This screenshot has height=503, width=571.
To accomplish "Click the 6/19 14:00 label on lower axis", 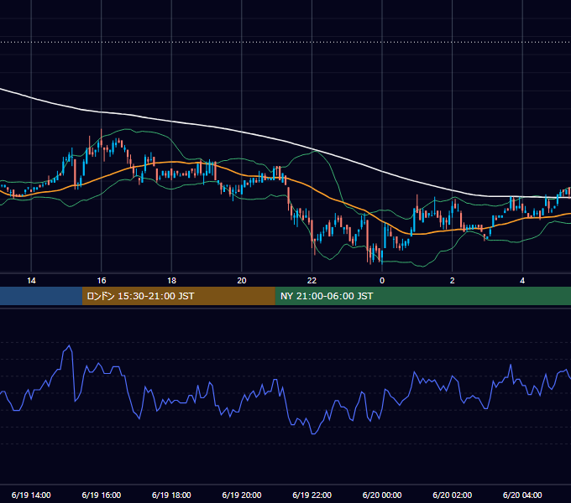I will 31,495.
